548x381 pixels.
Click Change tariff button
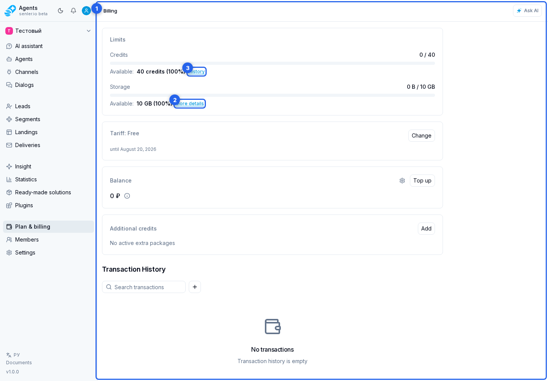coord(421,136)
